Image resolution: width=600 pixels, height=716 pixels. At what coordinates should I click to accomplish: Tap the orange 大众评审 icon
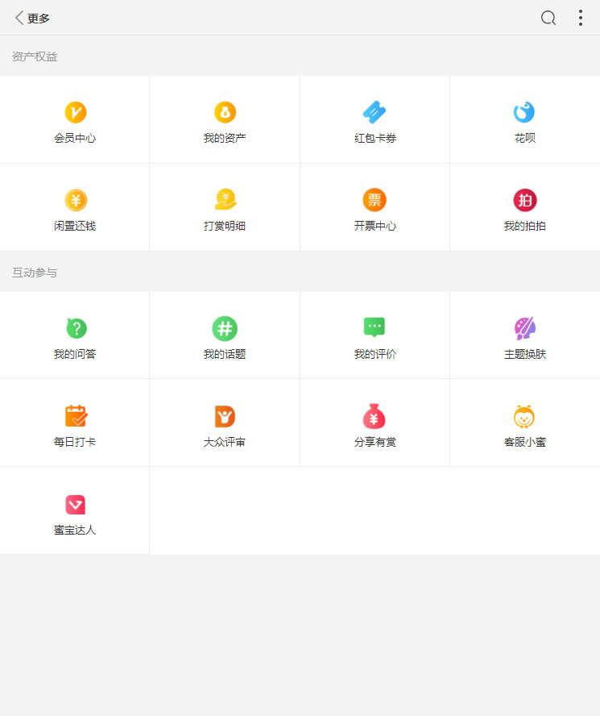tap(225, 416)
